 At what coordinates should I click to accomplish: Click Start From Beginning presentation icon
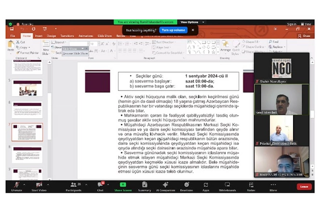(x=45, y=29)
